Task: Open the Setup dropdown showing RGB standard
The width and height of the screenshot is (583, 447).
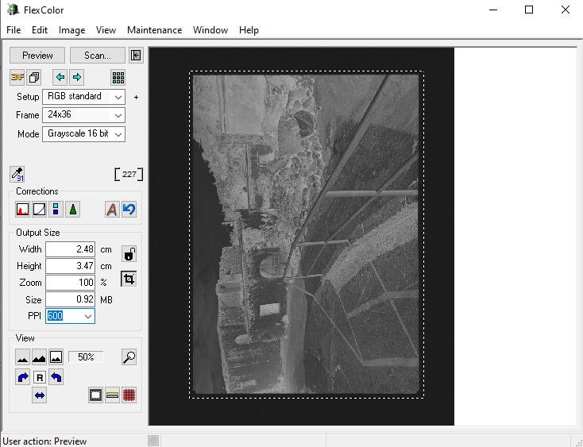Action: click(x=83, y=97)
